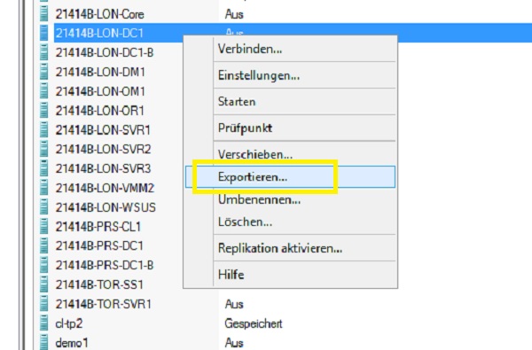Select the 21414B-PRS-DC1 row name
The height and width of the screenshot is (350, 532).
coord(99,245)
